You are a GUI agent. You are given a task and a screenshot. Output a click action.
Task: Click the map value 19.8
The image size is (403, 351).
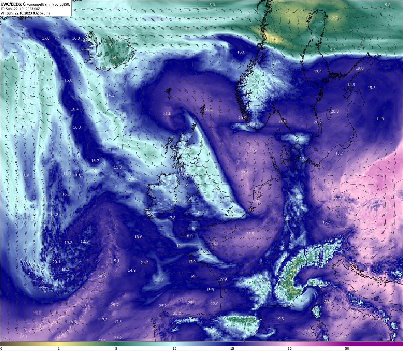360,68
